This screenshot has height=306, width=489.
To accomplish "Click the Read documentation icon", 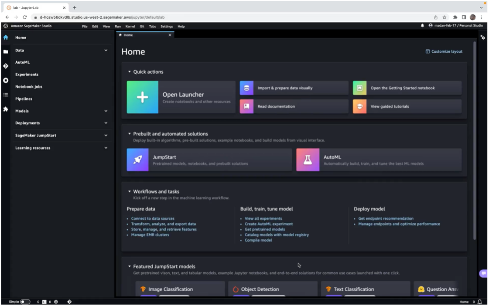I will point(246,106).
